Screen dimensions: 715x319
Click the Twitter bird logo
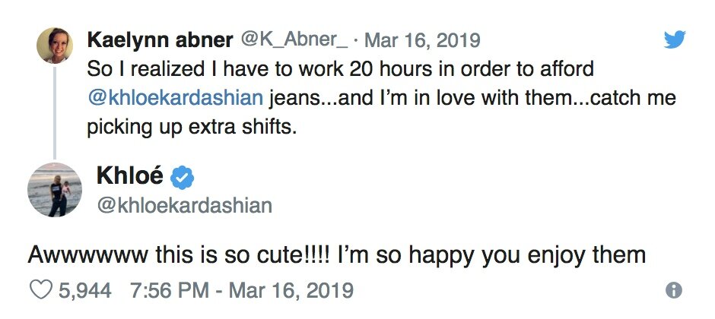coord(674,39)
